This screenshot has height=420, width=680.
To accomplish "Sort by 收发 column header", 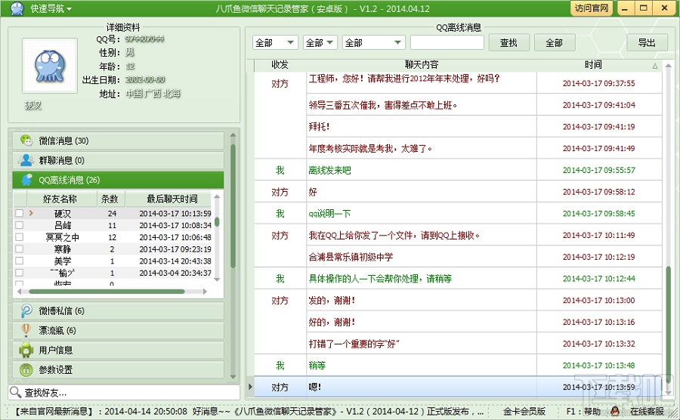I will coord(280,64).
